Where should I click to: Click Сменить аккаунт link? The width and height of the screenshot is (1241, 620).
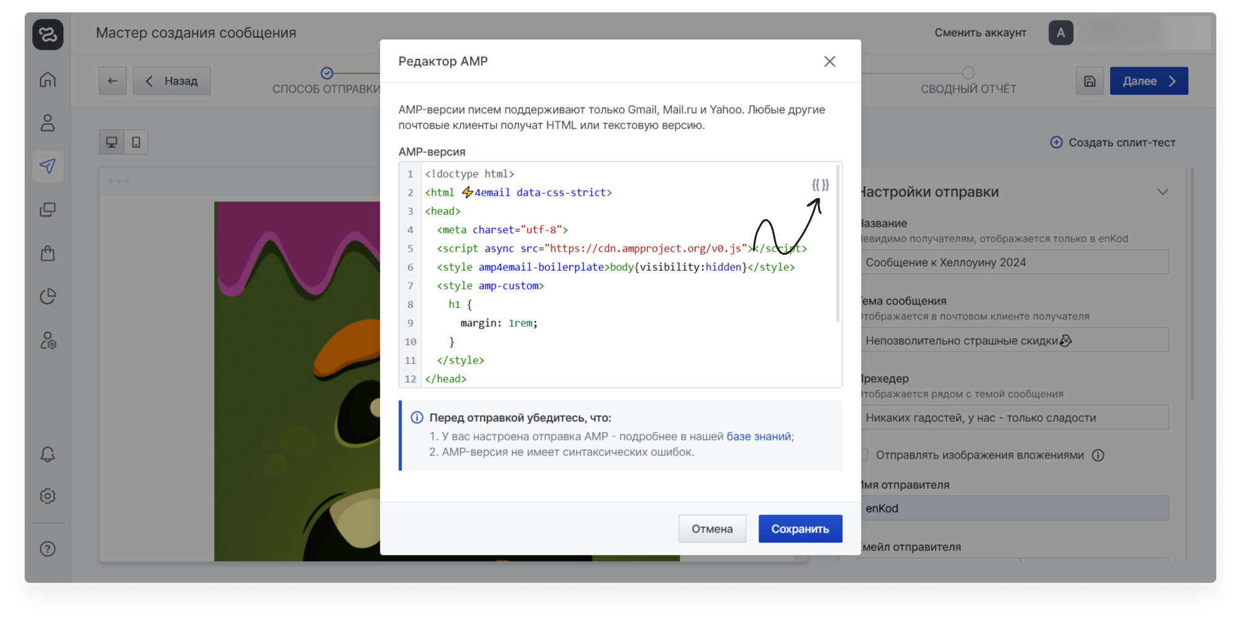pyautogui.click(x=980, y=33)
